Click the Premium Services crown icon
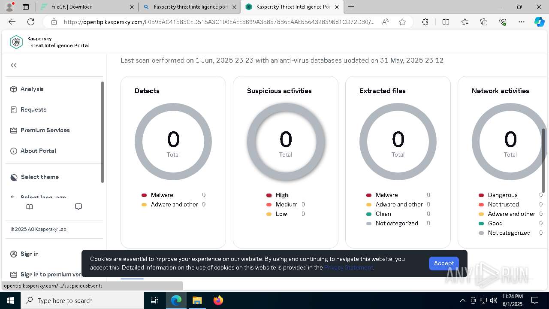Image resolution: width=549 pixels, height=309 pixels. click(x=14, y=130)
